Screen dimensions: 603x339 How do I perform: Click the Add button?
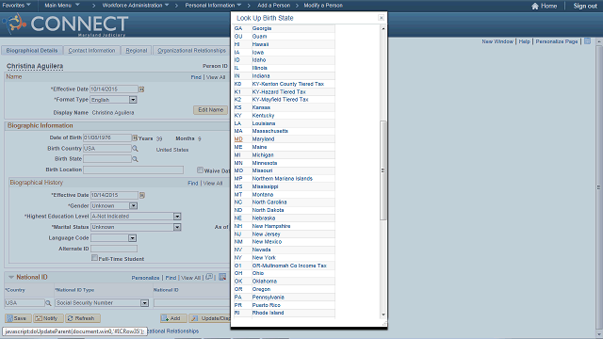coord(173,318)
